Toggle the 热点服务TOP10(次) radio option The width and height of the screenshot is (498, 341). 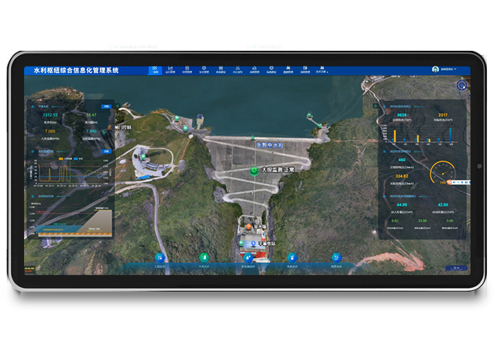116,46
